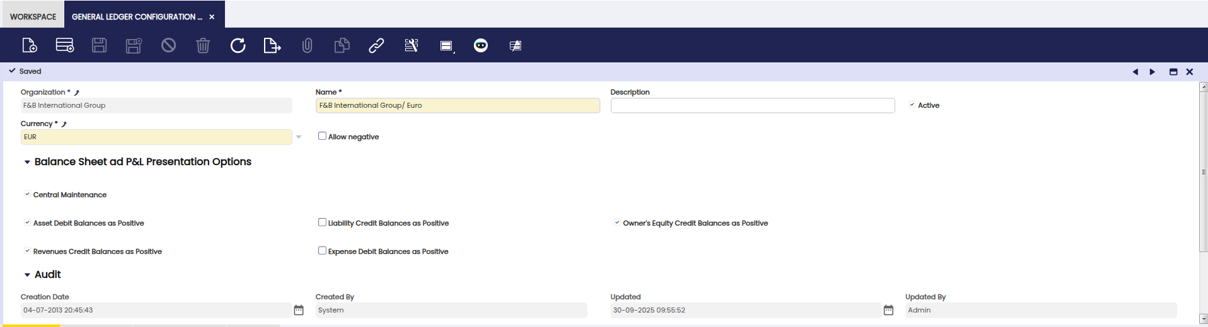The width and height of the screenshot is (1208, 327).
Task: Toggle Liability Credit Balances as Positive
Action: click(322, 222)
